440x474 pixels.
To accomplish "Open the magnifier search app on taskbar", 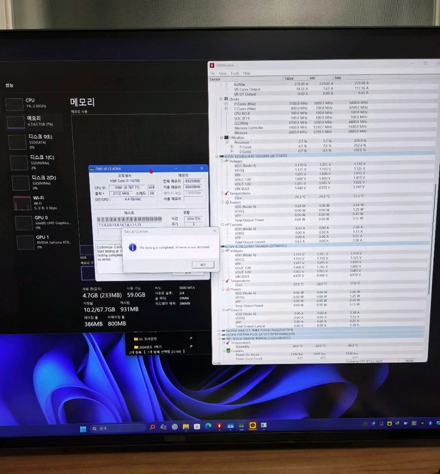I will [x=152, y=428].
